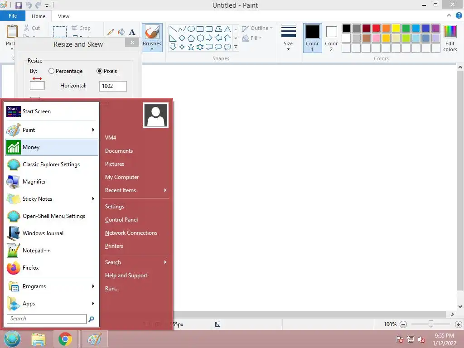Select the Percentage radio button

[x=51, y=71]
